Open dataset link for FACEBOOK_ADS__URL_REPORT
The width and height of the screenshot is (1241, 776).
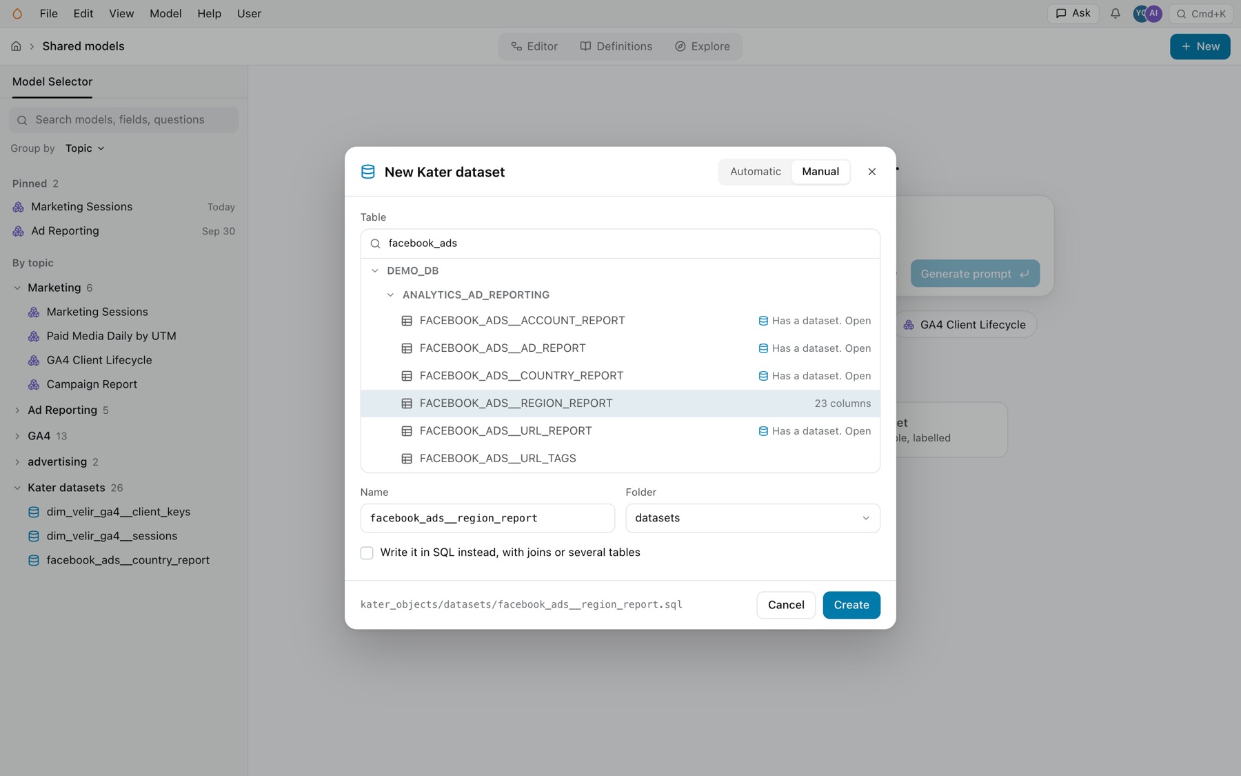814,431
